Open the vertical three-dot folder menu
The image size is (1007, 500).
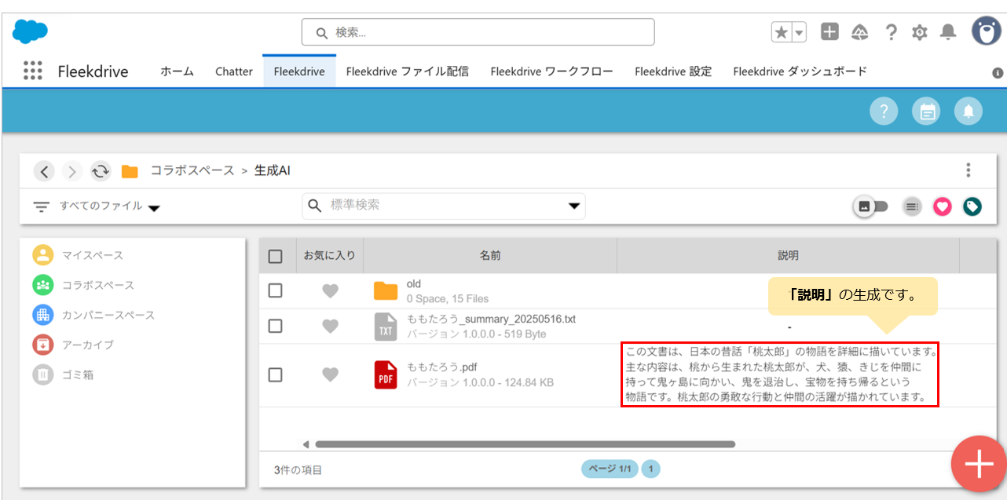[x=969, y=170]
